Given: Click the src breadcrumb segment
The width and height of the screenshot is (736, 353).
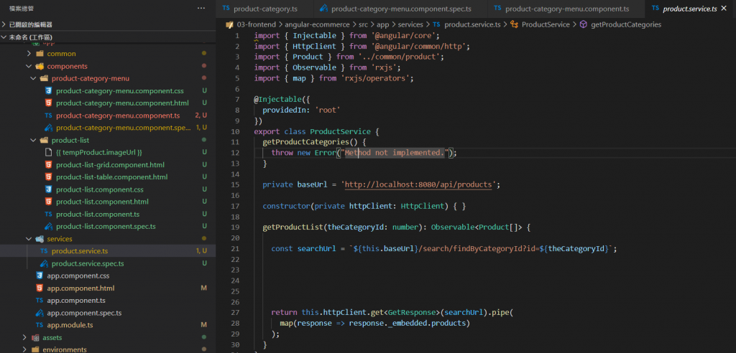Looking at the screenshot, I should click(x=363, y=24).
